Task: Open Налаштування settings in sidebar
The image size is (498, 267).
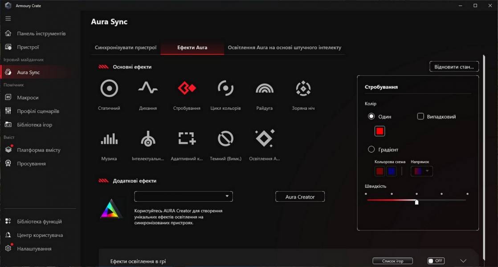Action: pos(35,249)
